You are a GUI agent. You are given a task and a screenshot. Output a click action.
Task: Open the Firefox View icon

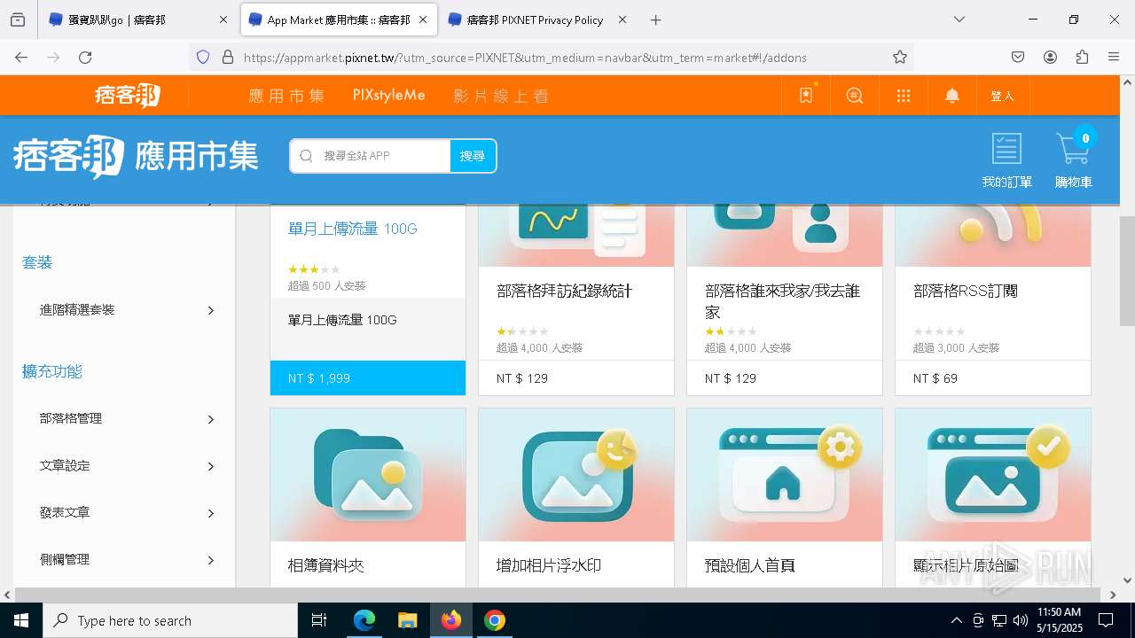18,19
